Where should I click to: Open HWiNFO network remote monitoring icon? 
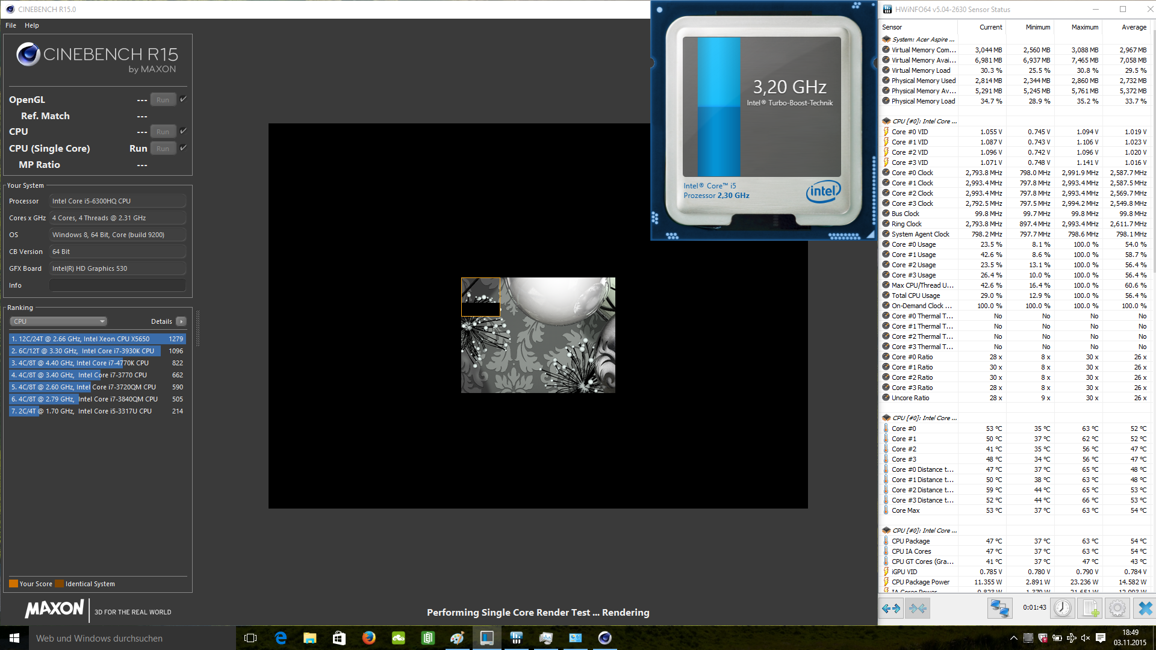point(999,608)
